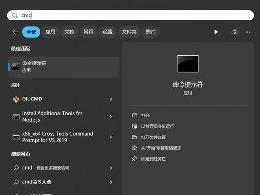Switch to the 设置 filter tab
This screenshot has height=195, width=260.
(x=107, y=32)
